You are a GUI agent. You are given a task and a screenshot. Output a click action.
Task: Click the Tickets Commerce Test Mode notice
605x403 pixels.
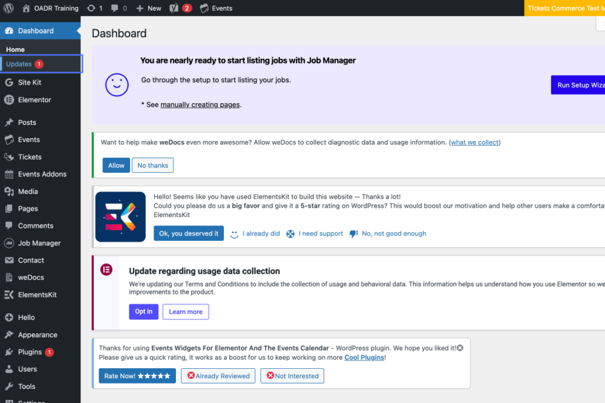pyautogui.click(x=564, y=8)
